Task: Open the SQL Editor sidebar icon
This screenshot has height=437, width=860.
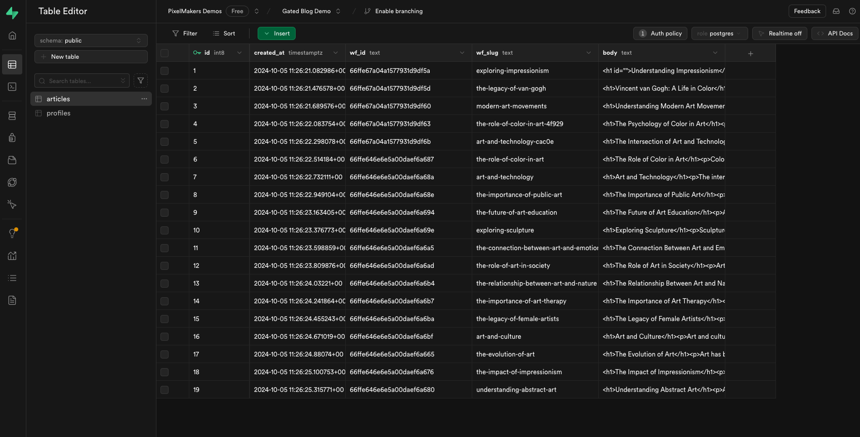Action: point(12,87)
